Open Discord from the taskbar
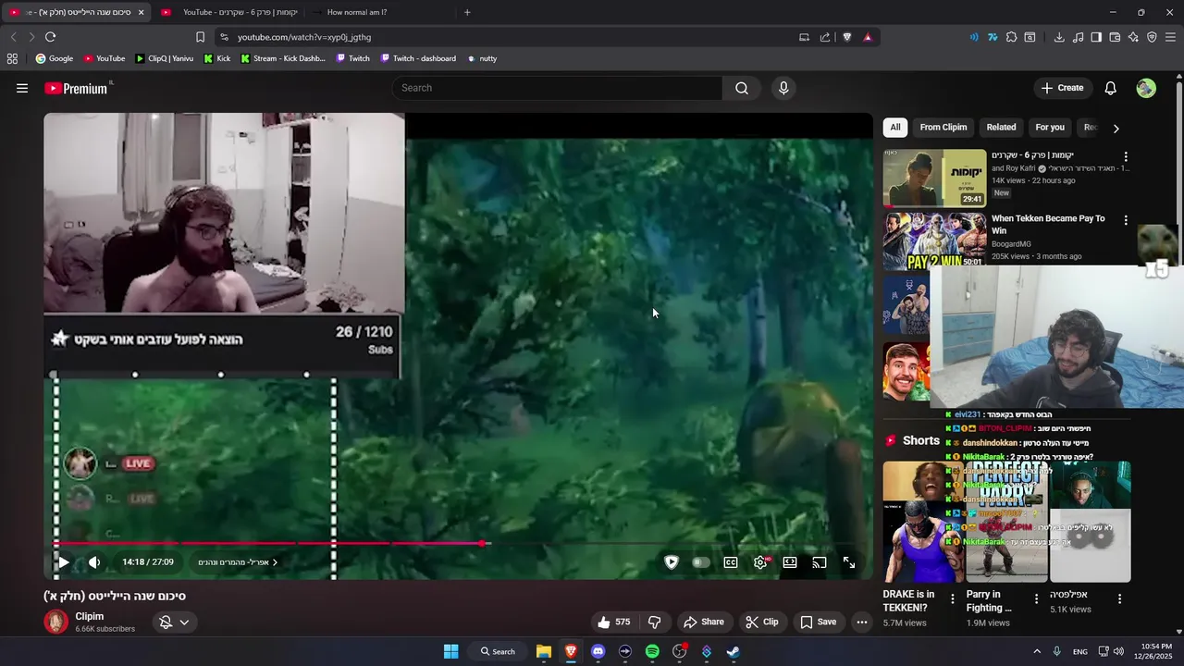The width and height of the screenshot is (1184, 666). [598, 651]
